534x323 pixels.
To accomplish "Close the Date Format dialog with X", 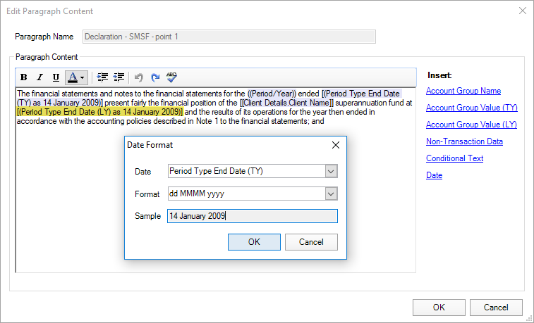I will (335, 145).
